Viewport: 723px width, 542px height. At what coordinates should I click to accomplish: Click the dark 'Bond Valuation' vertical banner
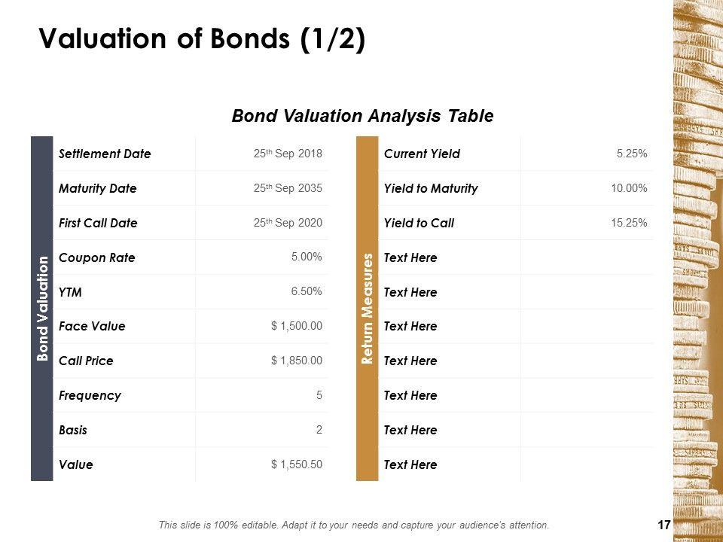tap(42, 309)
